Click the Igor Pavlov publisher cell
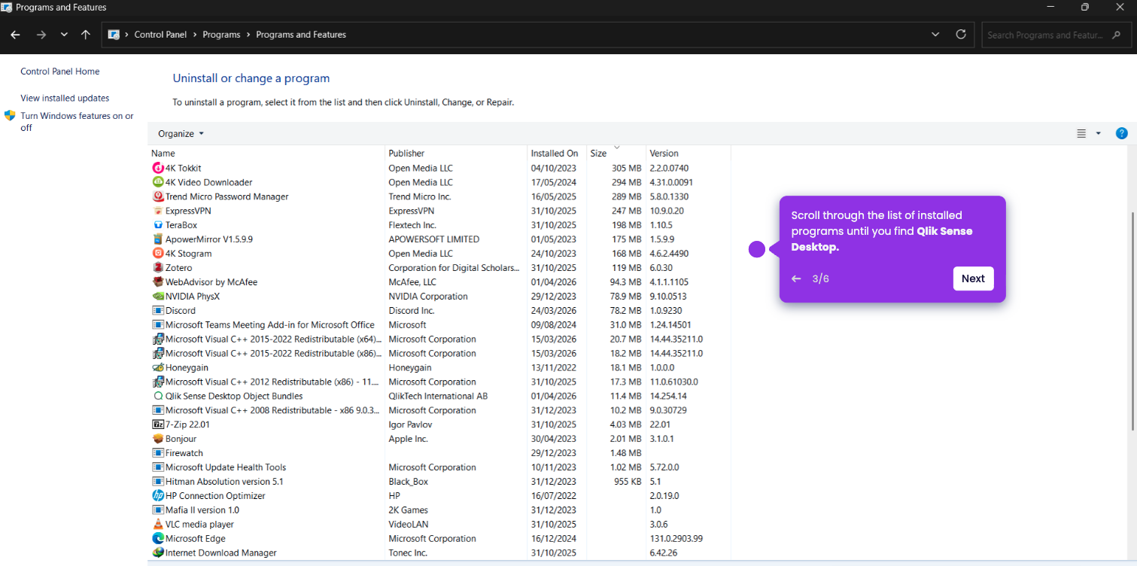This screenshot has height=566, width=1137. coord(410,424)
